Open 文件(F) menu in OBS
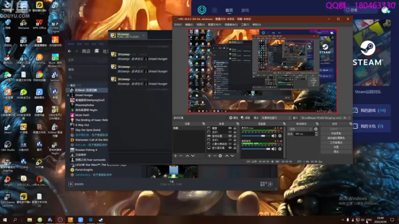399x224 pixels. (178, 24)
